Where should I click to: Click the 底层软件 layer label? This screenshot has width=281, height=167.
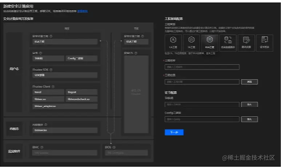point(14,151)
